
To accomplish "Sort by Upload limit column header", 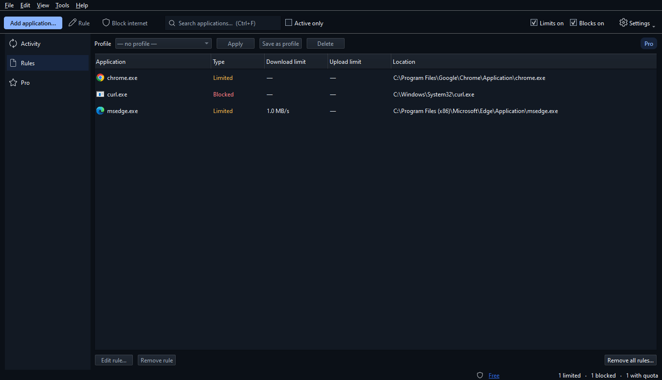I will pos(360,62).
